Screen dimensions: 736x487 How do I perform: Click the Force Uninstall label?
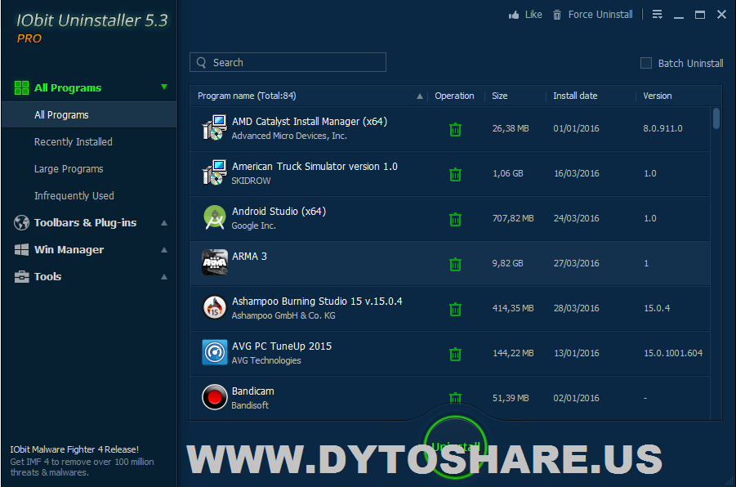pyautogui.click(x=600, y=15)
